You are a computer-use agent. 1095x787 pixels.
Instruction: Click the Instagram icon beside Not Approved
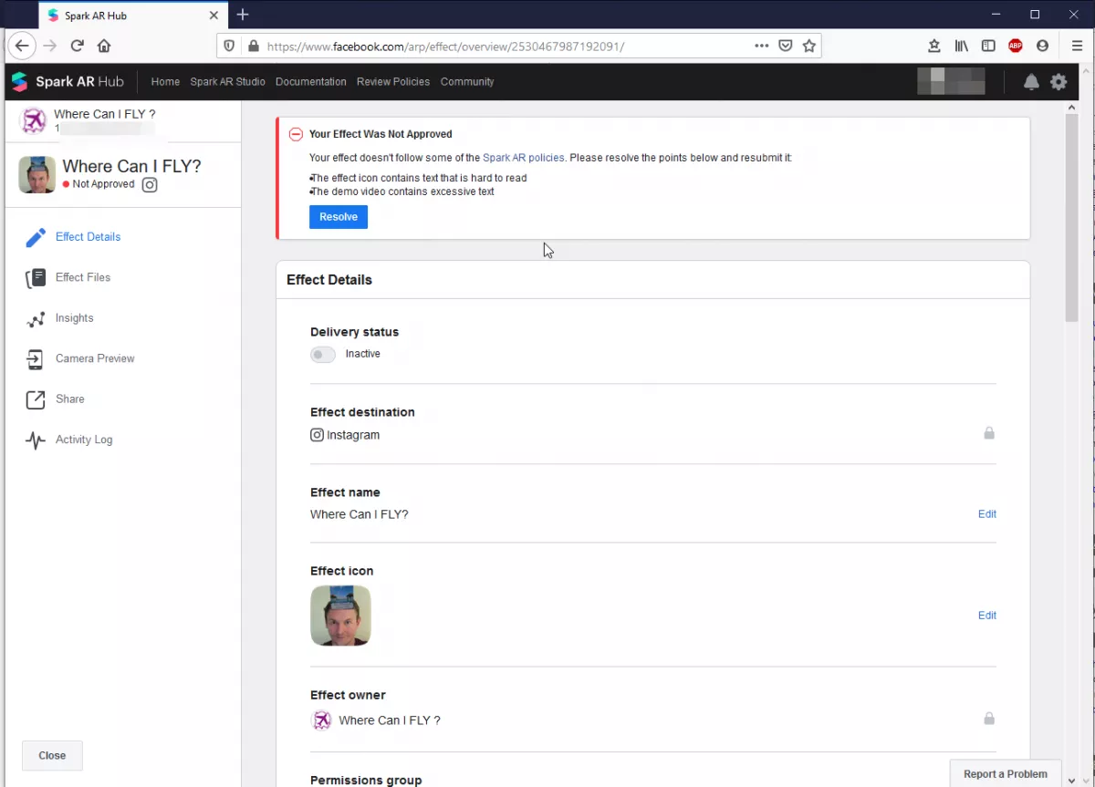150,184
